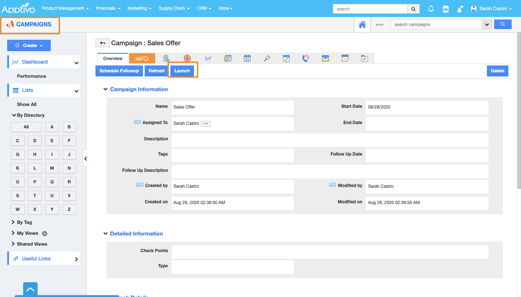The width and height of the screenshot is (521, 297).
Task: Expand the By Tag tree item
Action: click(13, 222)
